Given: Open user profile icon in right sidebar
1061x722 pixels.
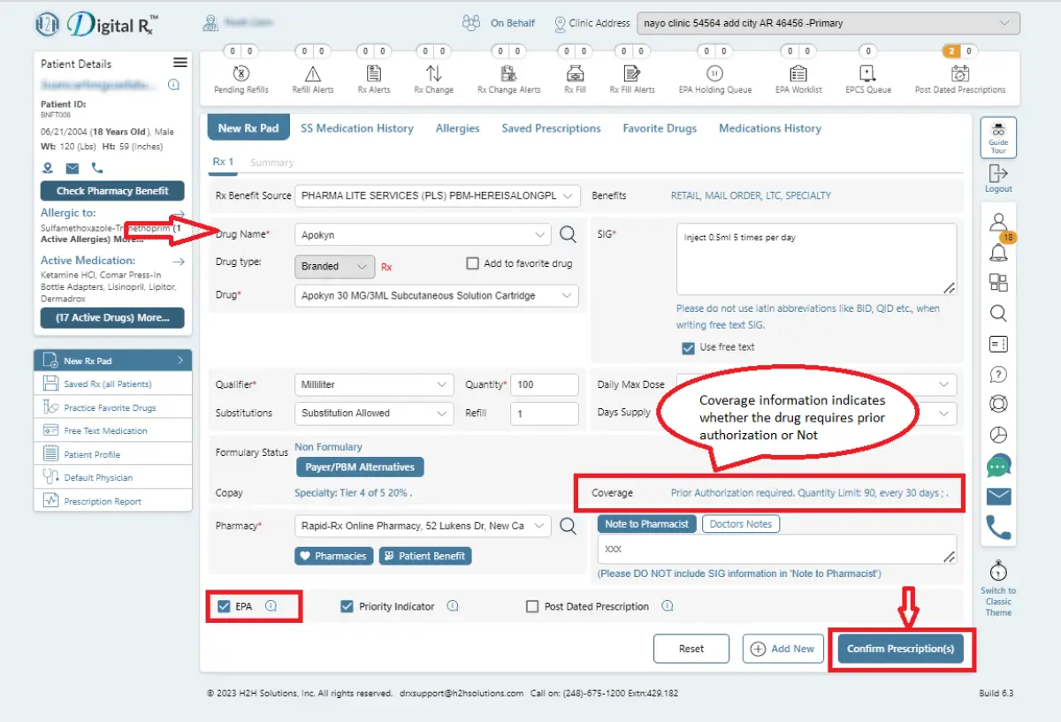Looking at the screenshot, I should coord(998,222).
